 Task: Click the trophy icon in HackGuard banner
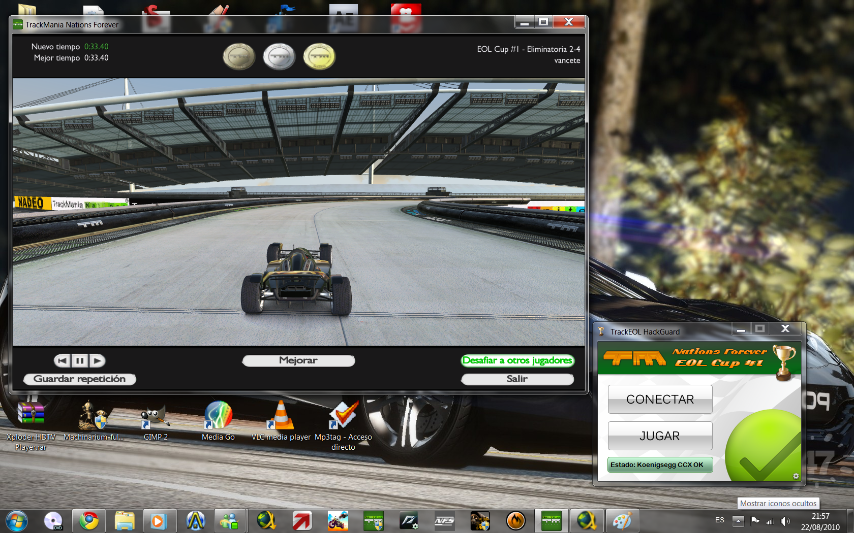tap(784, 362)
